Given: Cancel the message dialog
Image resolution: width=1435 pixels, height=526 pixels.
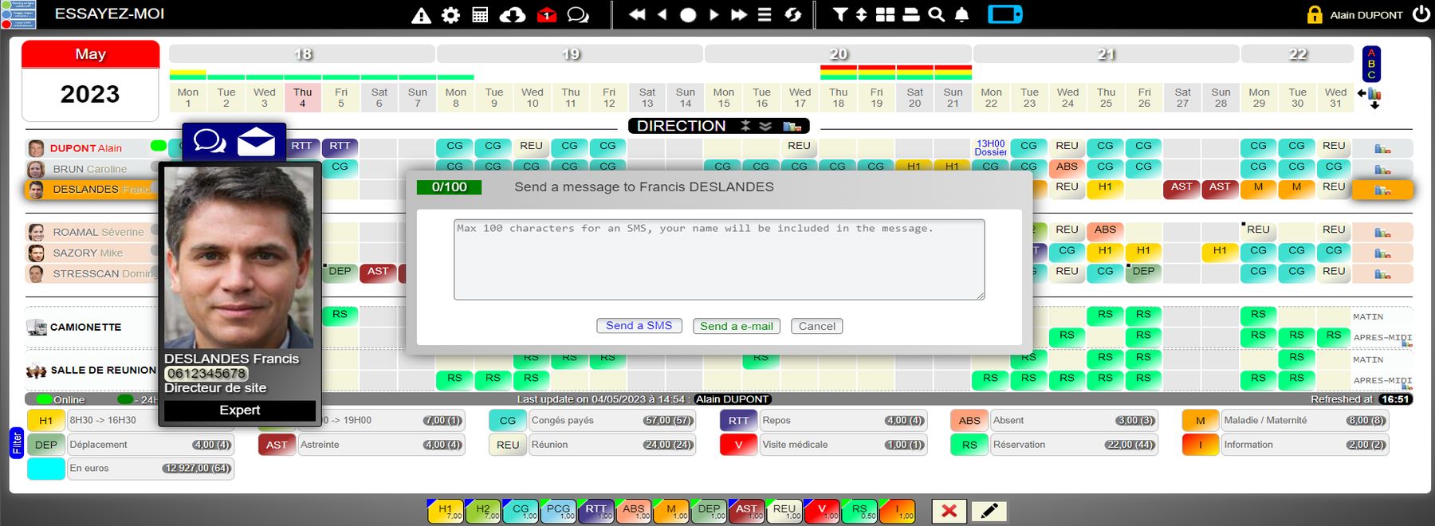Looking at the screenshot, I should (817, 326).
